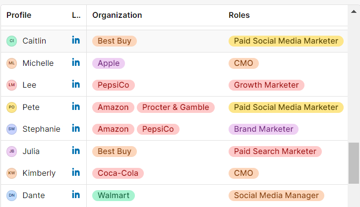
Task: Open Stephanie's LinkedIn profile icon
Action: click(76, 128)
